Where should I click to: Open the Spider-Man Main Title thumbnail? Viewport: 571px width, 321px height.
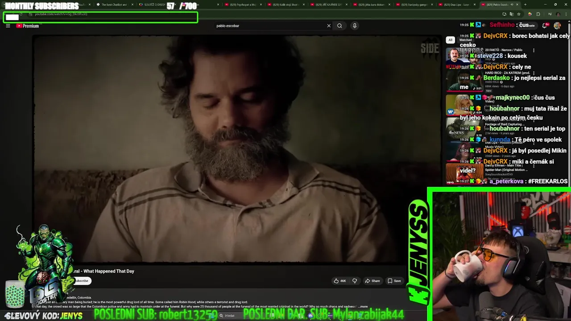click(464, 175)
